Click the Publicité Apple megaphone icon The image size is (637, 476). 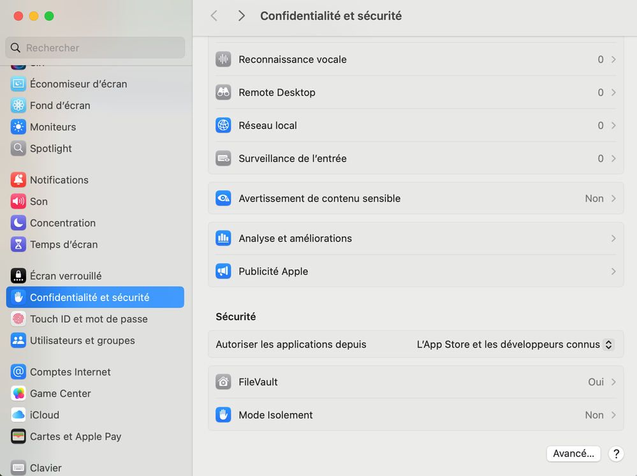pos(223,271)
